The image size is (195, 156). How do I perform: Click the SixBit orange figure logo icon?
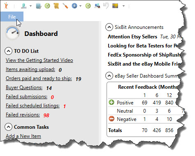tap(6, 6)
